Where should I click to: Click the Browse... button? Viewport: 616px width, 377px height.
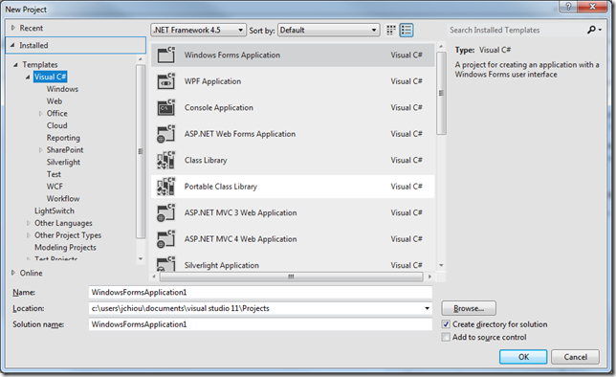(x=469, y=309)
